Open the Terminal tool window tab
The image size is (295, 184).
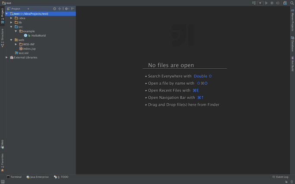tap(14, 177)
